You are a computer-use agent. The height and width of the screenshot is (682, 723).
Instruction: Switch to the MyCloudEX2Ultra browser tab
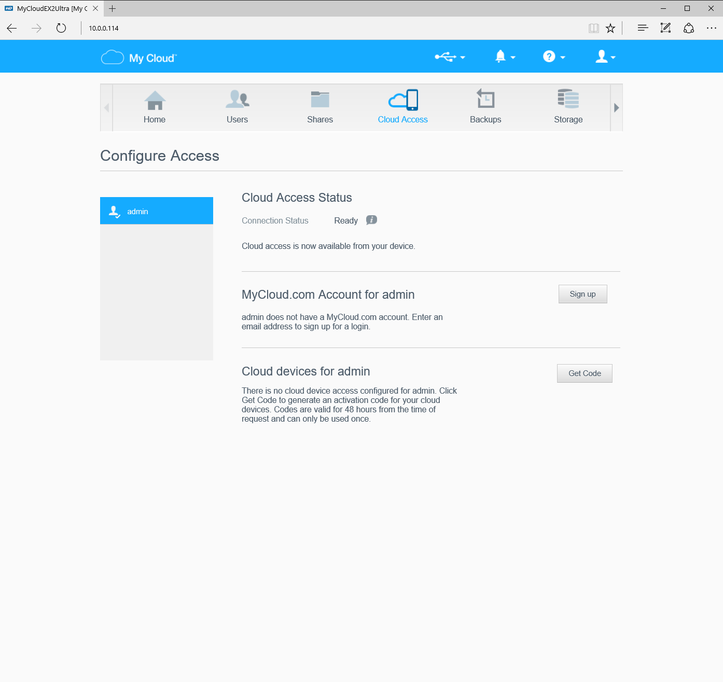pos(49,8)
